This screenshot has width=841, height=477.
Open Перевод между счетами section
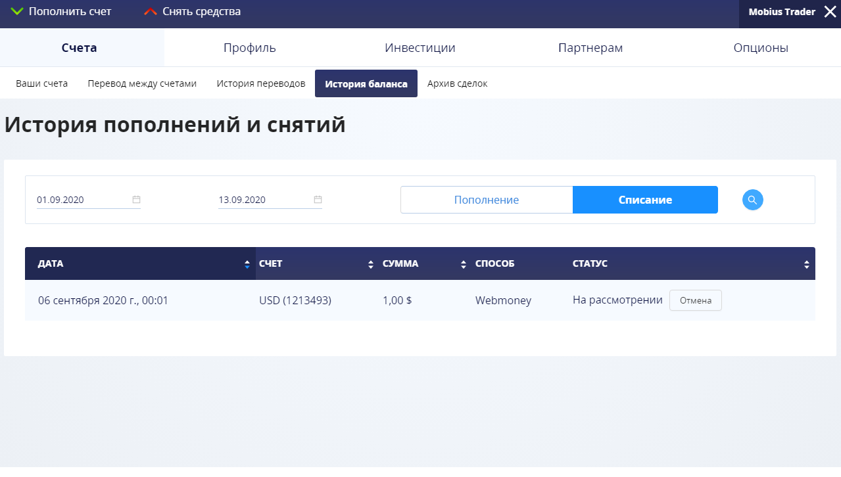coord(142,84)
